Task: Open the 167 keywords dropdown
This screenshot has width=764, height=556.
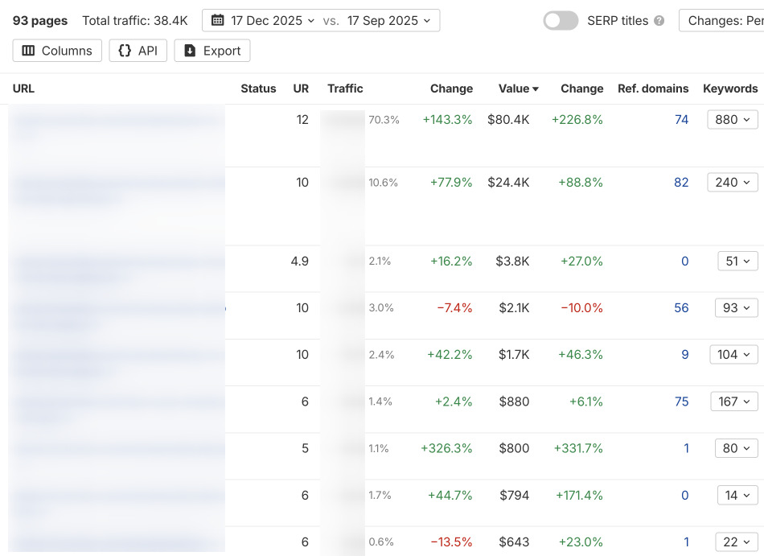Action: [x=733, y=402]
